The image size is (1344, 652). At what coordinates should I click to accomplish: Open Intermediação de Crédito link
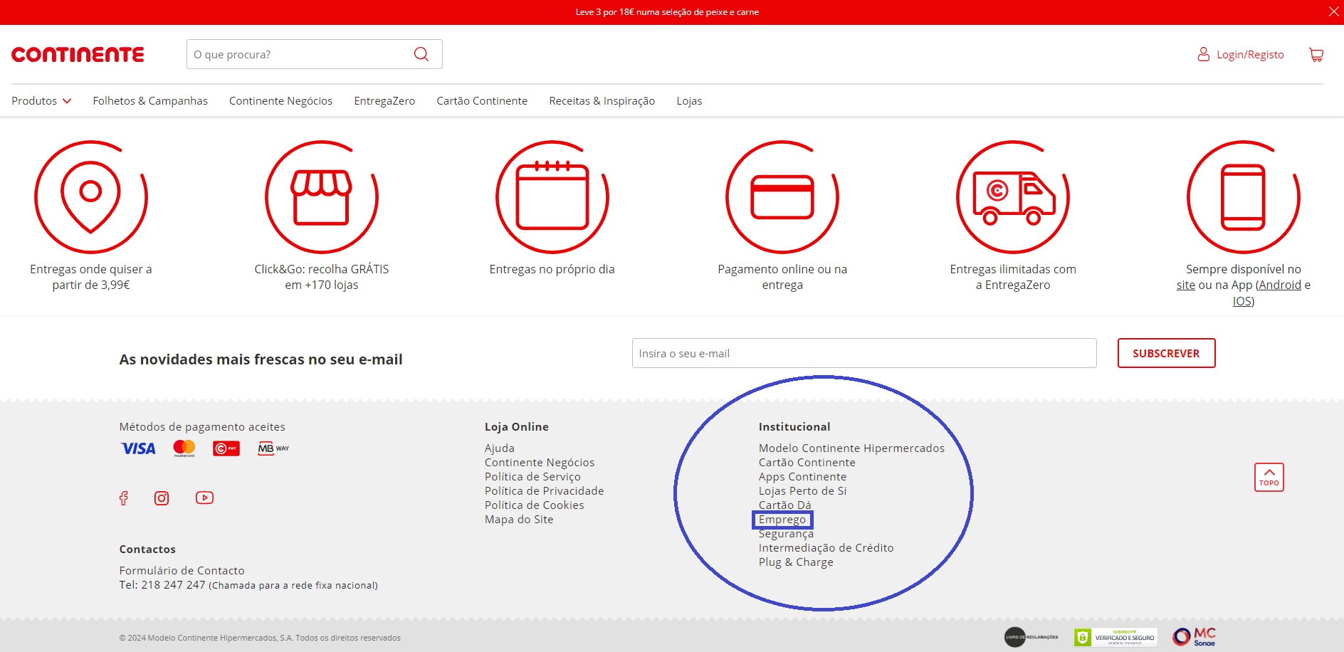[x=826, y=548]
